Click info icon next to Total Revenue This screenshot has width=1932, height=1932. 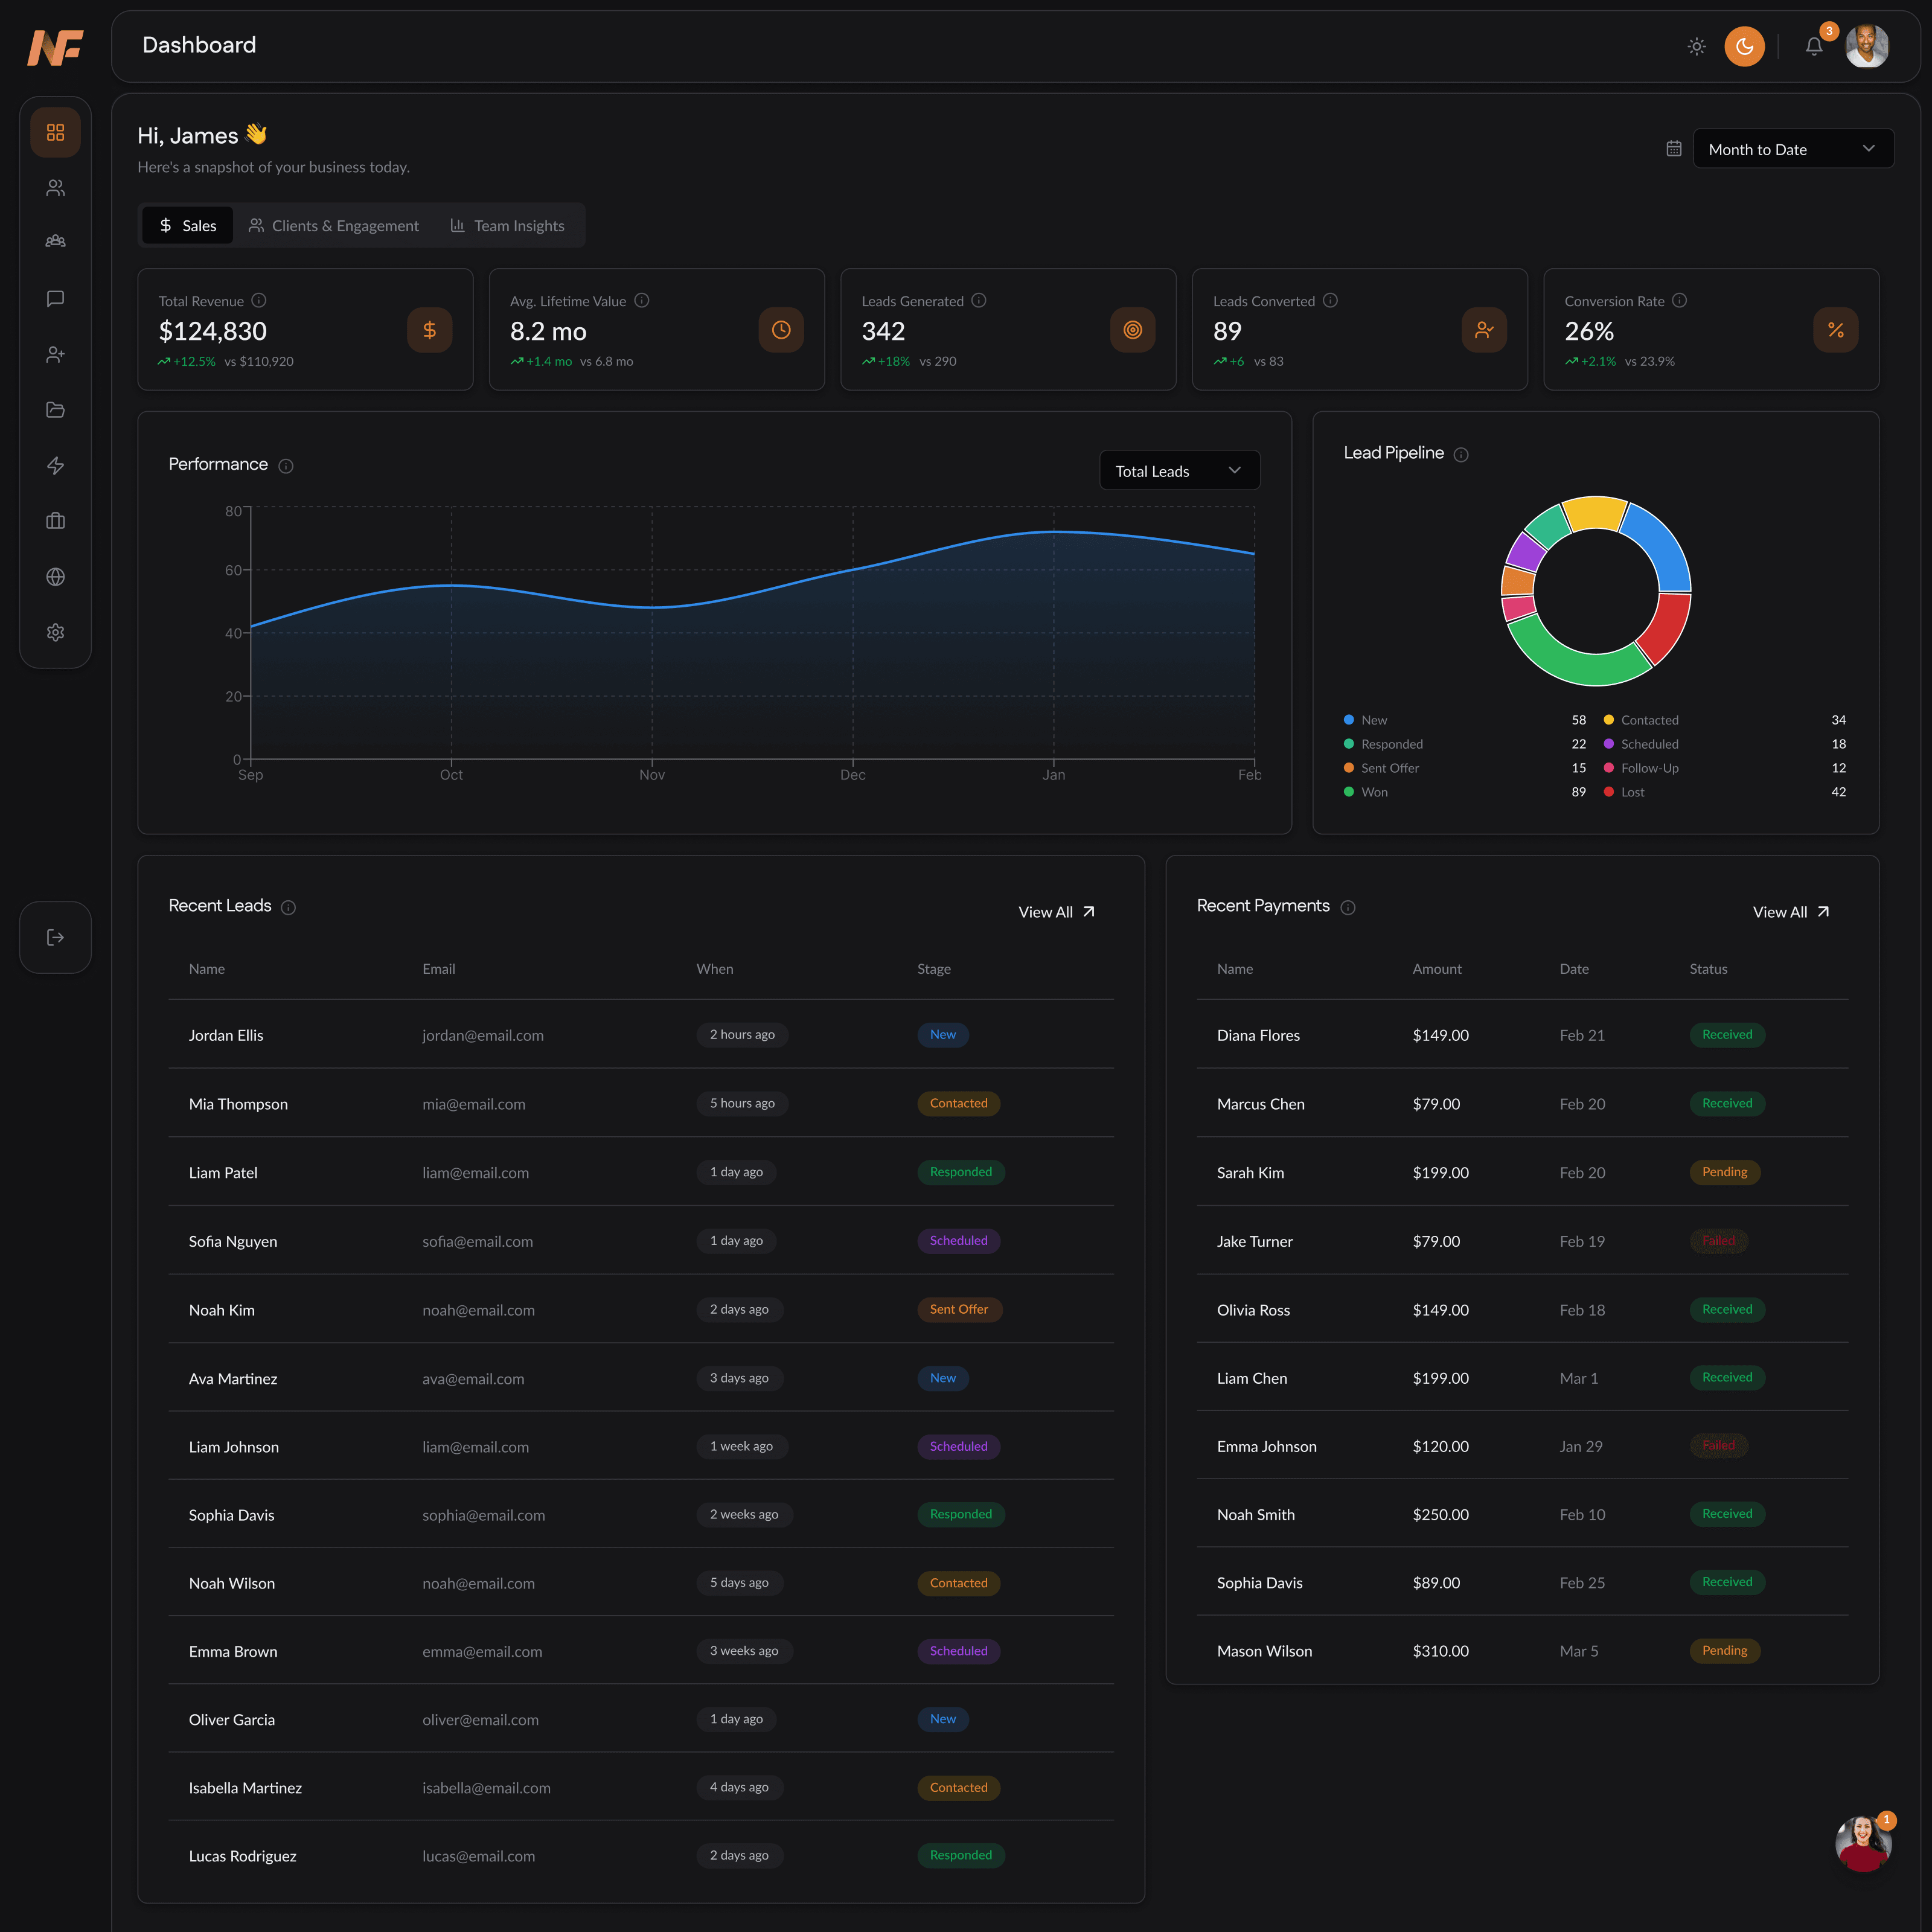click(259, 300)
